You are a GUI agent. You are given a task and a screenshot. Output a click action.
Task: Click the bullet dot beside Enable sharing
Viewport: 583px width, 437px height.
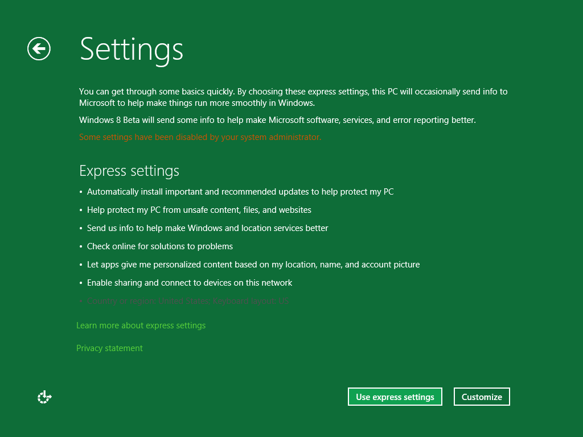point(81,283)
